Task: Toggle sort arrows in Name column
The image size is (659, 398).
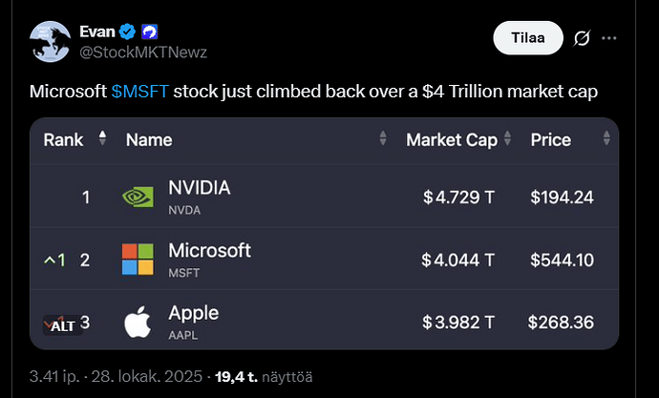Action: 383,139
